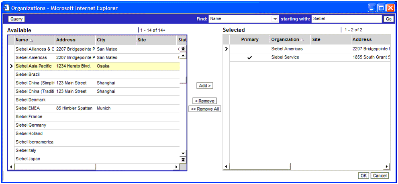Click Primary column header in Selected list
The height and width of the screenshot is (184, 398).
pyautogui.click(x=250, y=39)
